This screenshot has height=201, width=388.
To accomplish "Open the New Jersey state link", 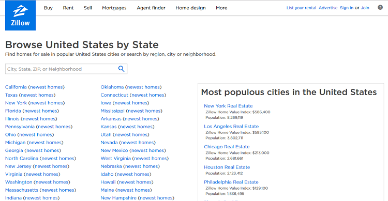I will [x=18, y=166].
